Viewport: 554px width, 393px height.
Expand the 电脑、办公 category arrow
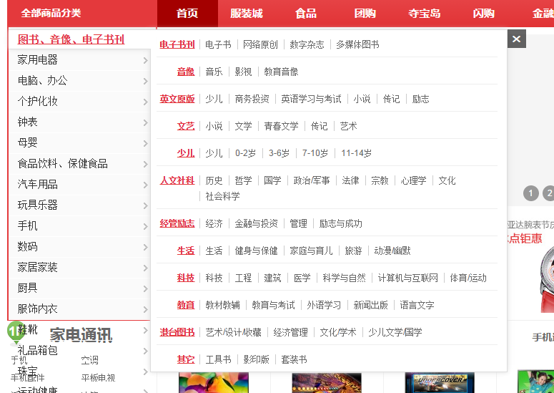[x=146, y=82]
